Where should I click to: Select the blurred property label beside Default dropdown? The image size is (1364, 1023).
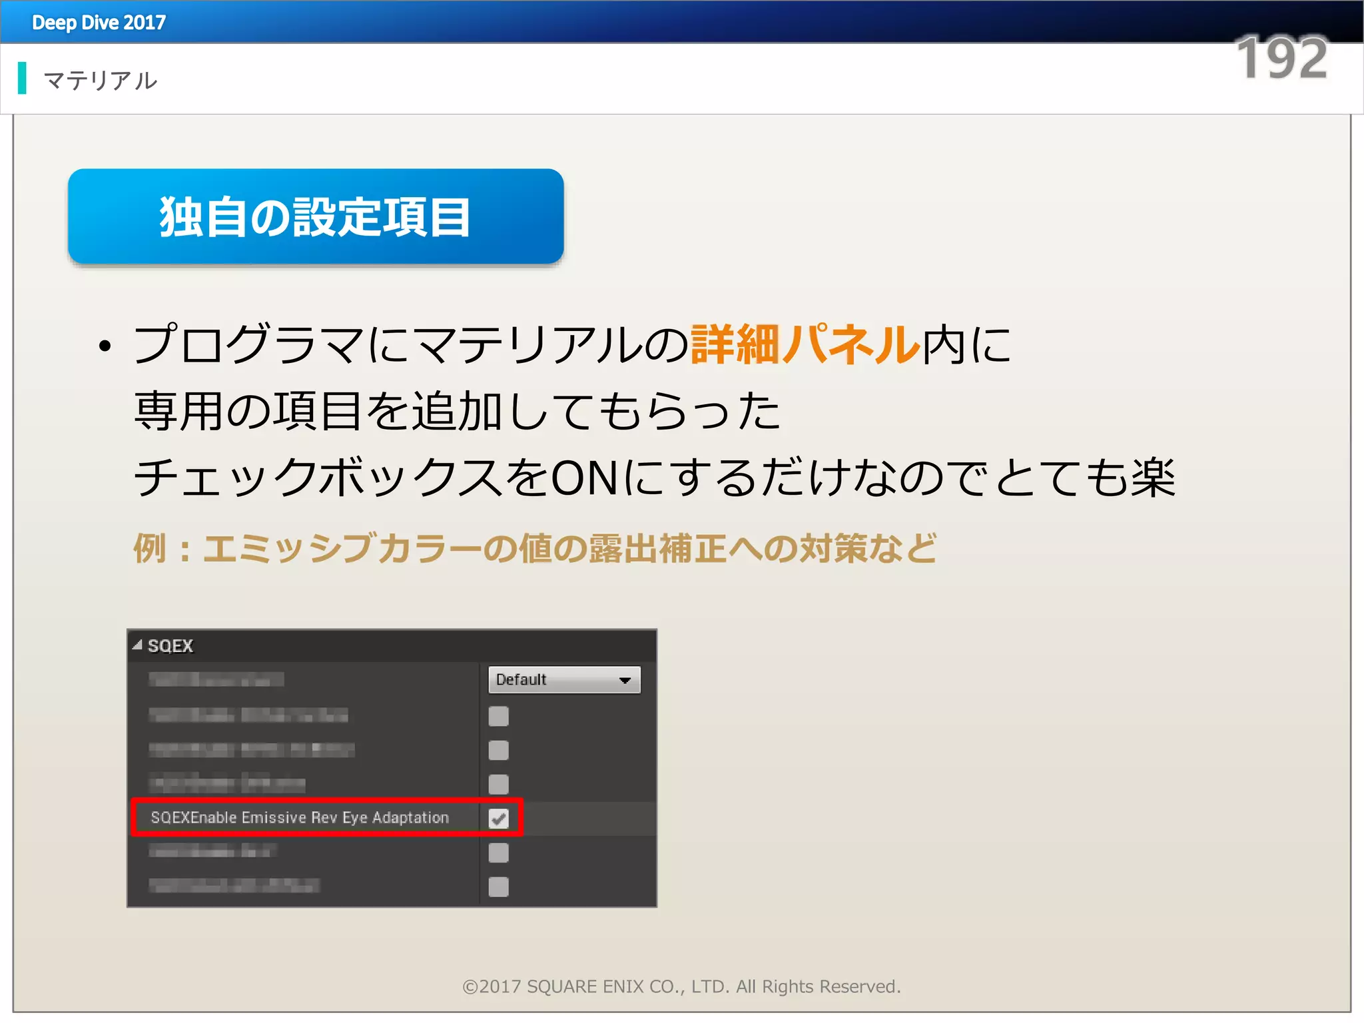click(x=216, y=680)
